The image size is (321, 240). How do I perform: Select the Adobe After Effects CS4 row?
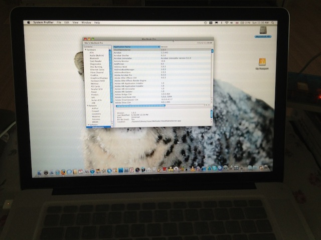point(163,78)
